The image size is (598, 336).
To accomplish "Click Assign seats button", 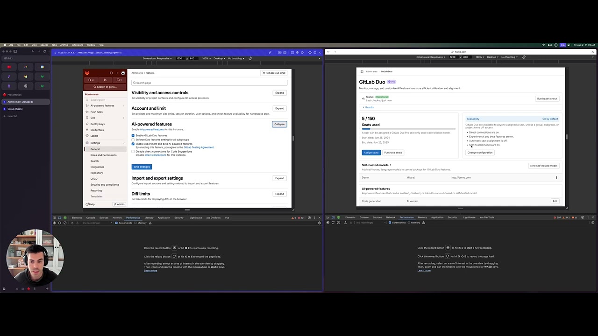I will tap(371, 153).
